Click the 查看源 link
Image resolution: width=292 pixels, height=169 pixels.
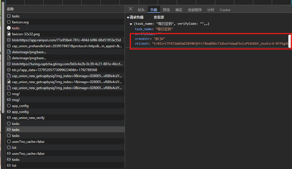click(159, 18)
